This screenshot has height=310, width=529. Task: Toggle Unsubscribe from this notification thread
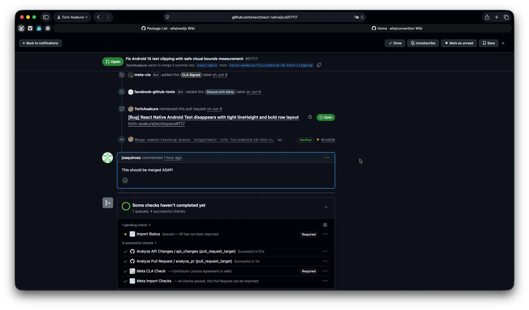click(423, 43)
